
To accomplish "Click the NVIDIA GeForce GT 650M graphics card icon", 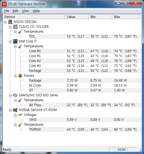I will 15,110.
